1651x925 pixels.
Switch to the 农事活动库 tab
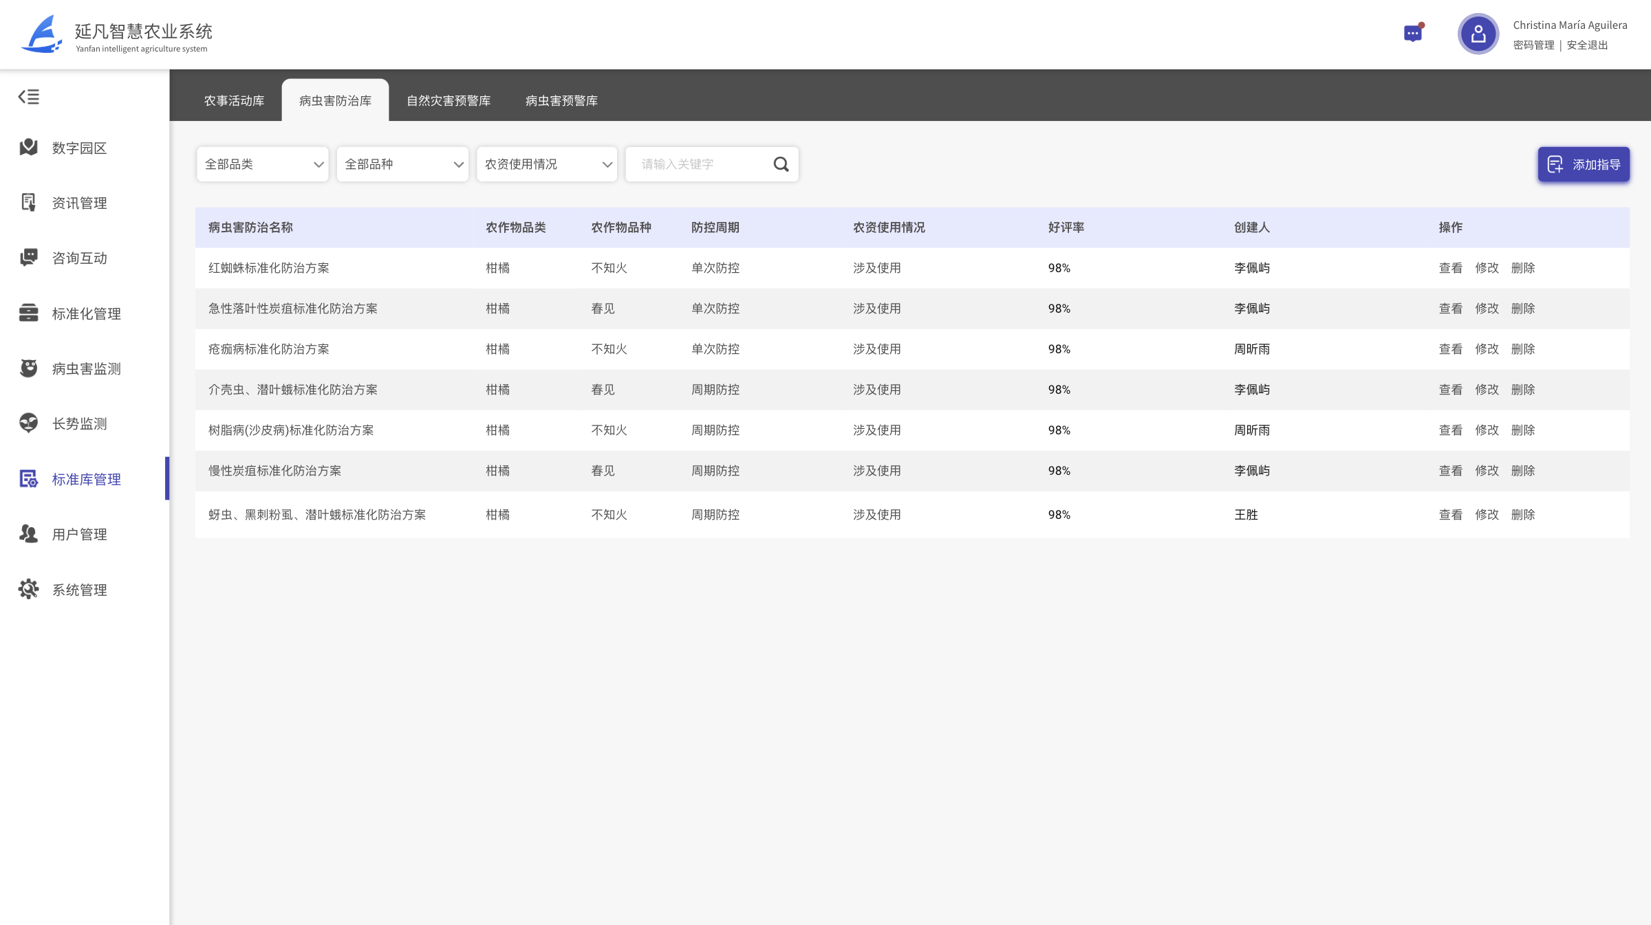tap(234, 101)
